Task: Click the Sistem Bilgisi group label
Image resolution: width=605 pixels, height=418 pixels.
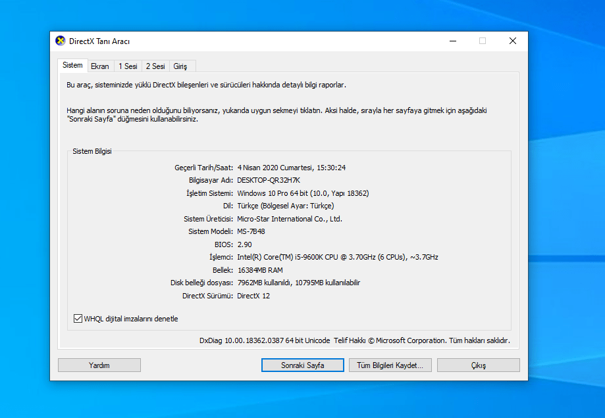Action: tap(92, 151)
